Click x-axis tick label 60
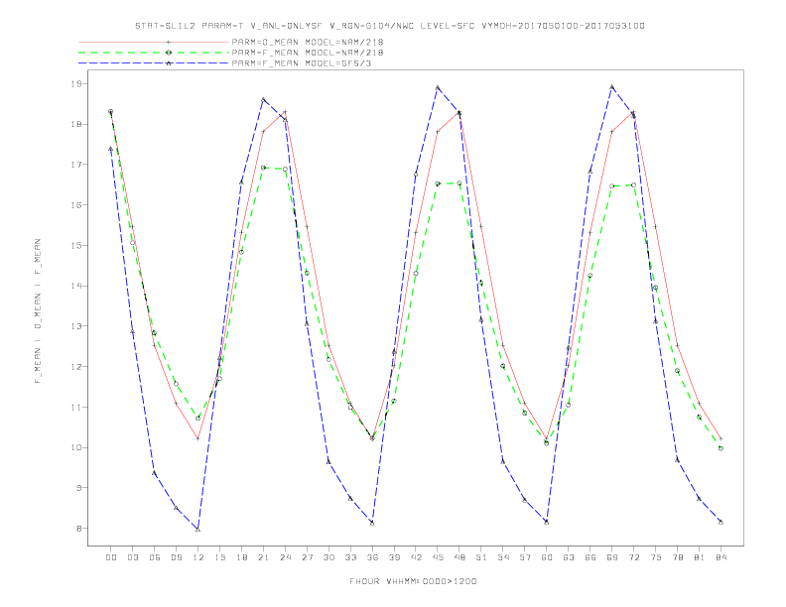This screenshot has height=607, width=786. (547, 557)
